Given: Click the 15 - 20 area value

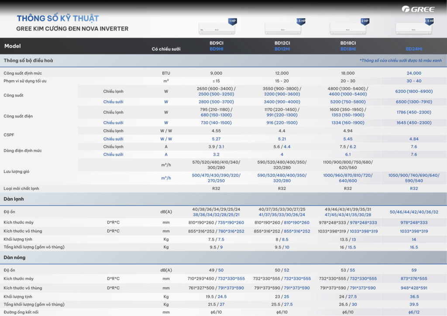Looking at the screenshot, I should tap(282, 81).
